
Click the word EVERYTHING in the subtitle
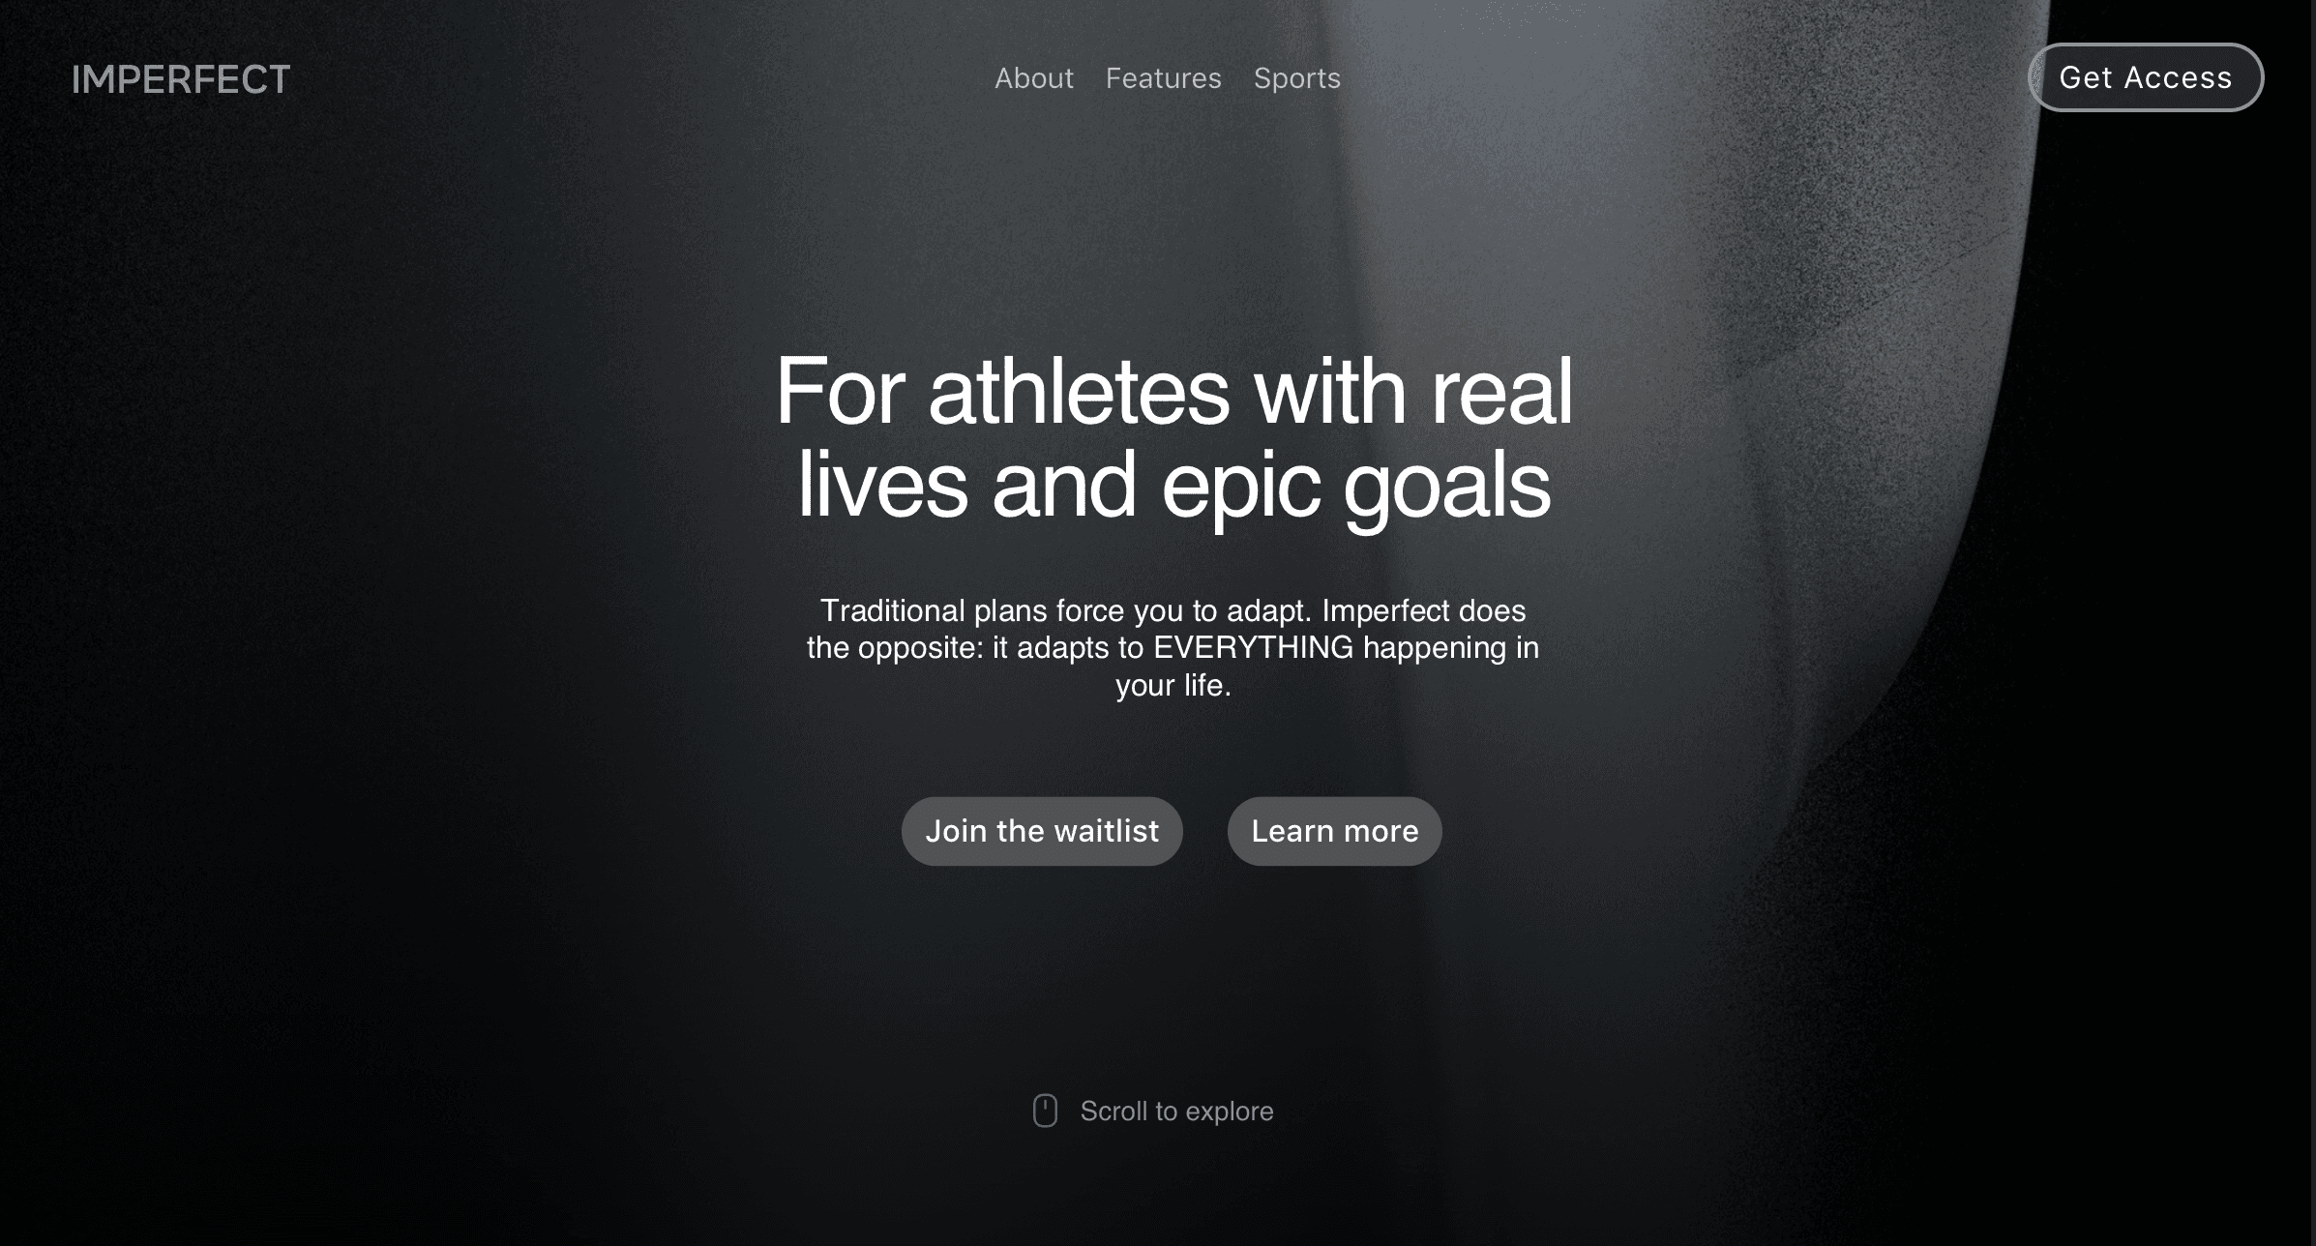(1253, 647)
